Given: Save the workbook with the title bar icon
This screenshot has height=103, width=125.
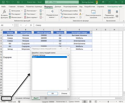Looking at the screenshot, I should [3, 2].
